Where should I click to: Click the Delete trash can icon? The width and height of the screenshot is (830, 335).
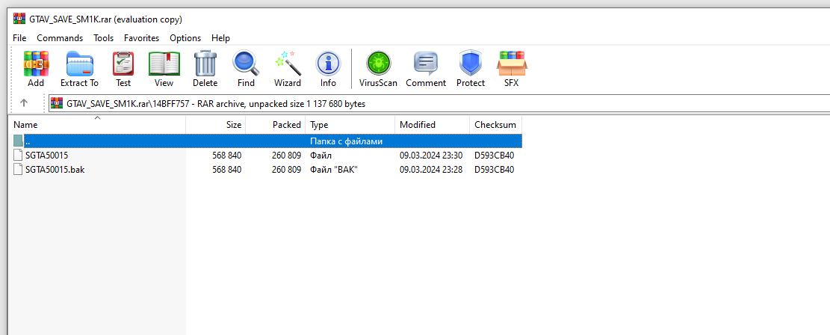(205, 64)
